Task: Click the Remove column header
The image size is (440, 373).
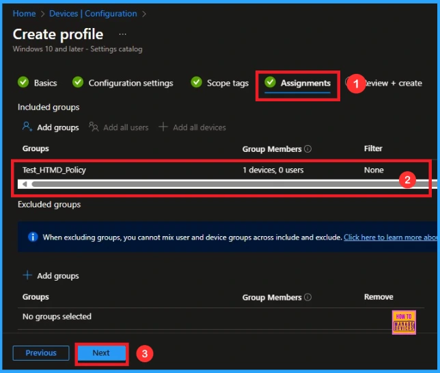Action: point(379,297)
